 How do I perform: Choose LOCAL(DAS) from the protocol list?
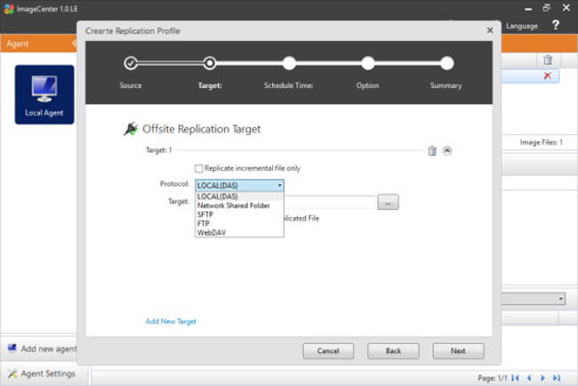[x=239, y=197]
